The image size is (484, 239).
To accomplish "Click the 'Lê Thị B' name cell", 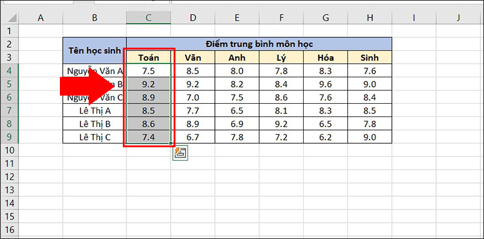I will [94, 124].
